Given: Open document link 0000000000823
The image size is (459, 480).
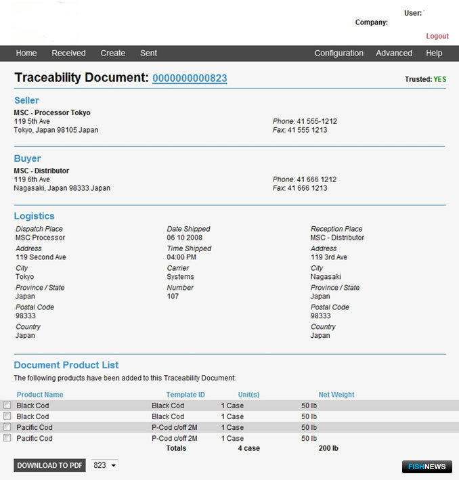Looking at the screenshot, I should click(190, 79).
